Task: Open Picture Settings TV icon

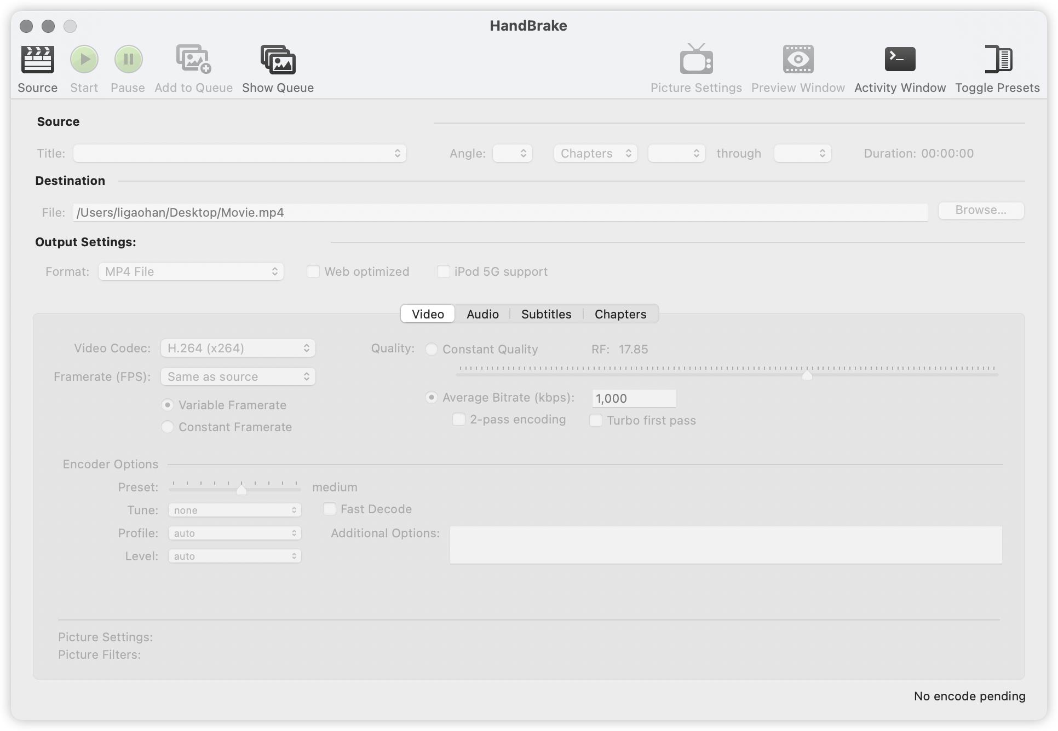Action: (696, 60)
